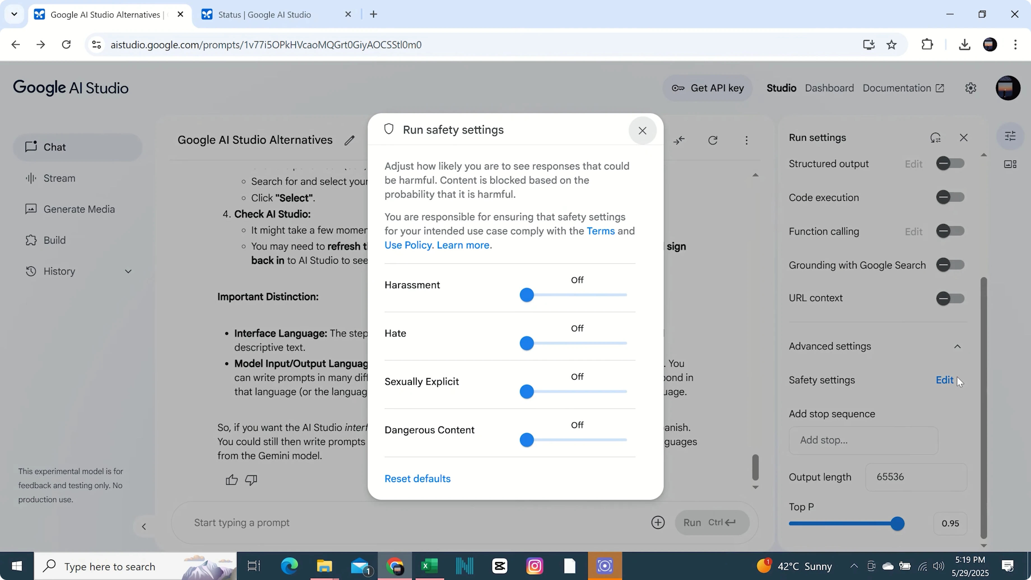The height and width of the screenshot is (580, 1031).
Task: Click the refresh icon in chat toolbar
Action: (712, 140)
